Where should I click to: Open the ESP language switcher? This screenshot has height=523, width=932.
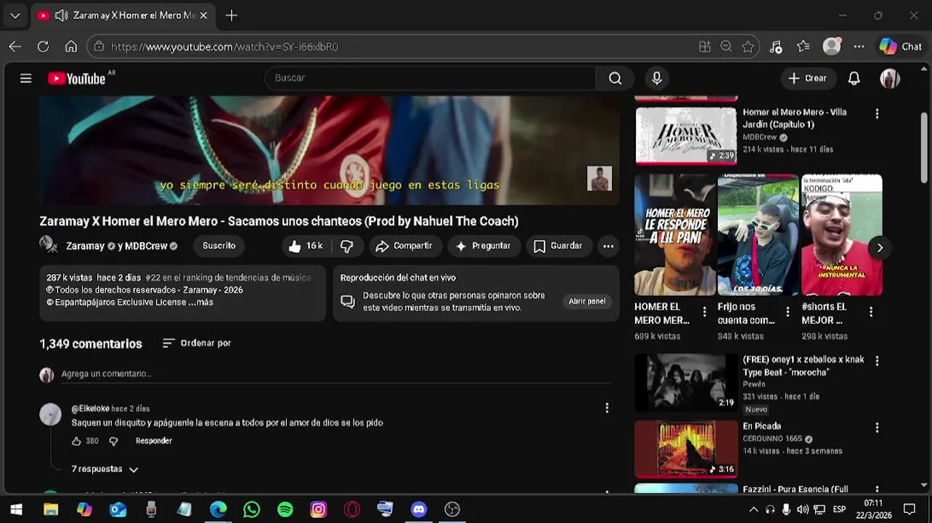pyautogui.click(x=839, y=509)
